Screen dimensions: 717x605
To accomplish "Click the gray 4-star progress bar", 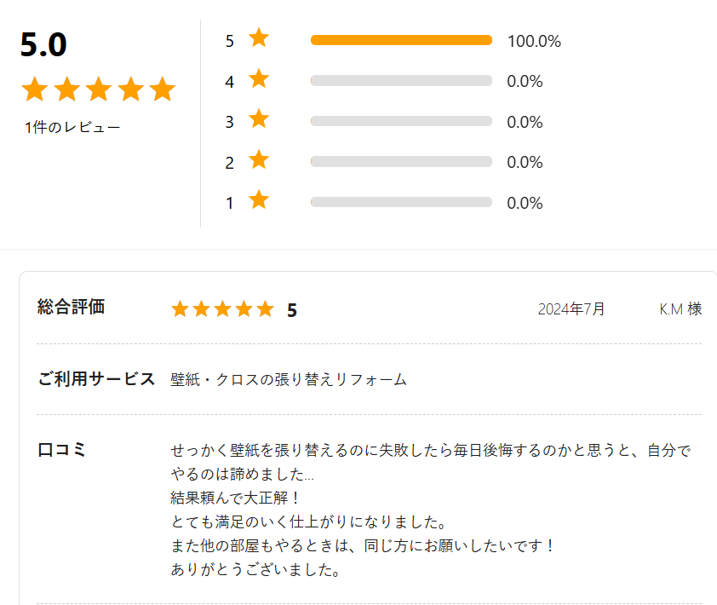I will 401,81.
